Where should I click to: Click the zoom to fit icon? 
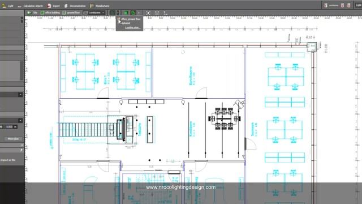point(148,13)
